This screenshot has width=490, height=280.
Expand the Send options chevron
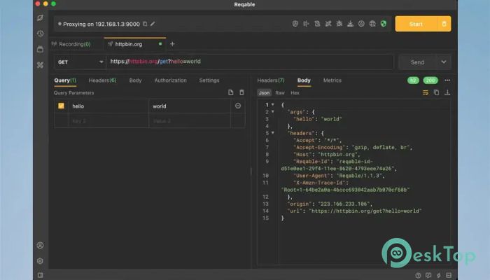point(444,62)
